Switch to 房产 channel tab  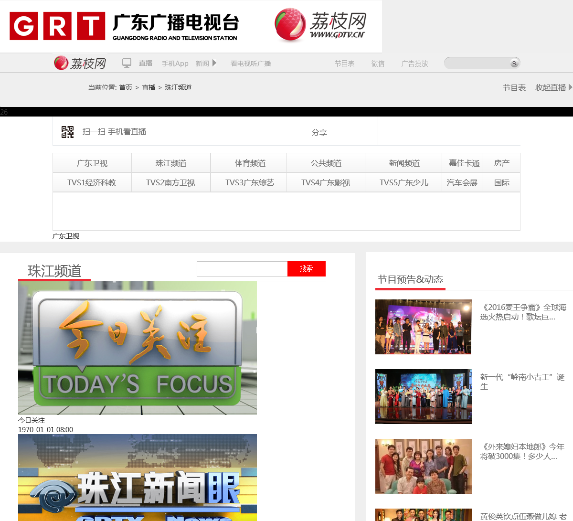501,163
